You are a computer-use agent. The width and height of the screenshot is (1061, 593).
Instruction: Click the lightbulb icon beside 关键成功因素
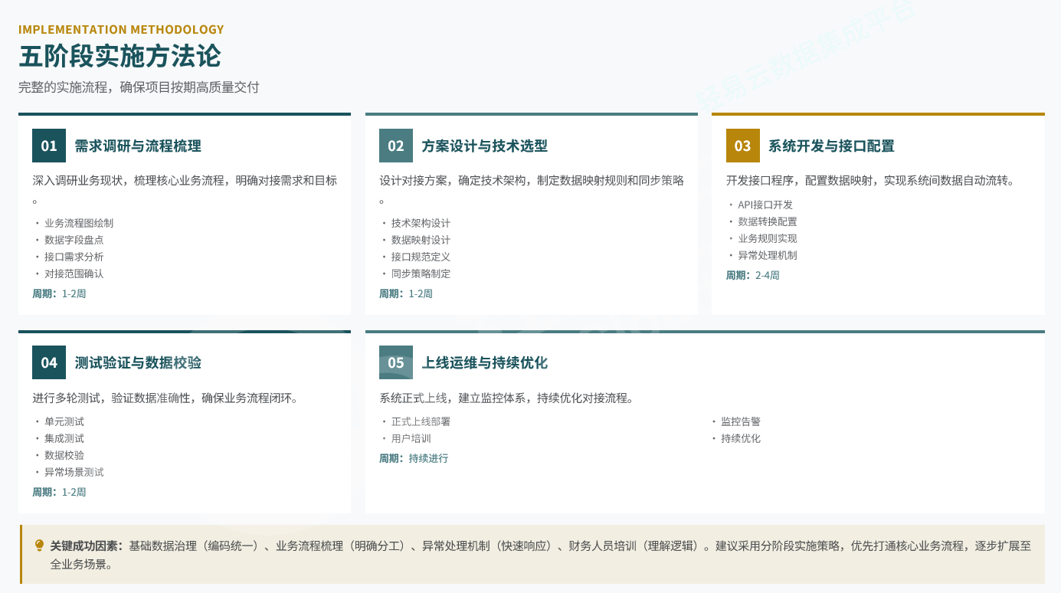[x=40, y=545]
